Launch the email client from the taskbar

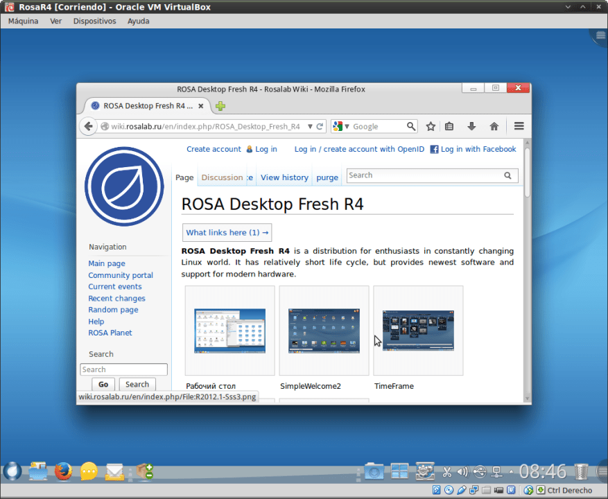(114, 471)
